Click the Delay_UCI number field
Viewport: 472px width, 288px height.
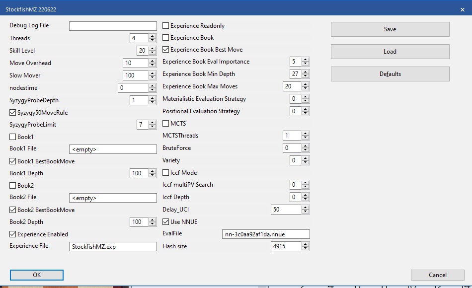tap(286, 210)
